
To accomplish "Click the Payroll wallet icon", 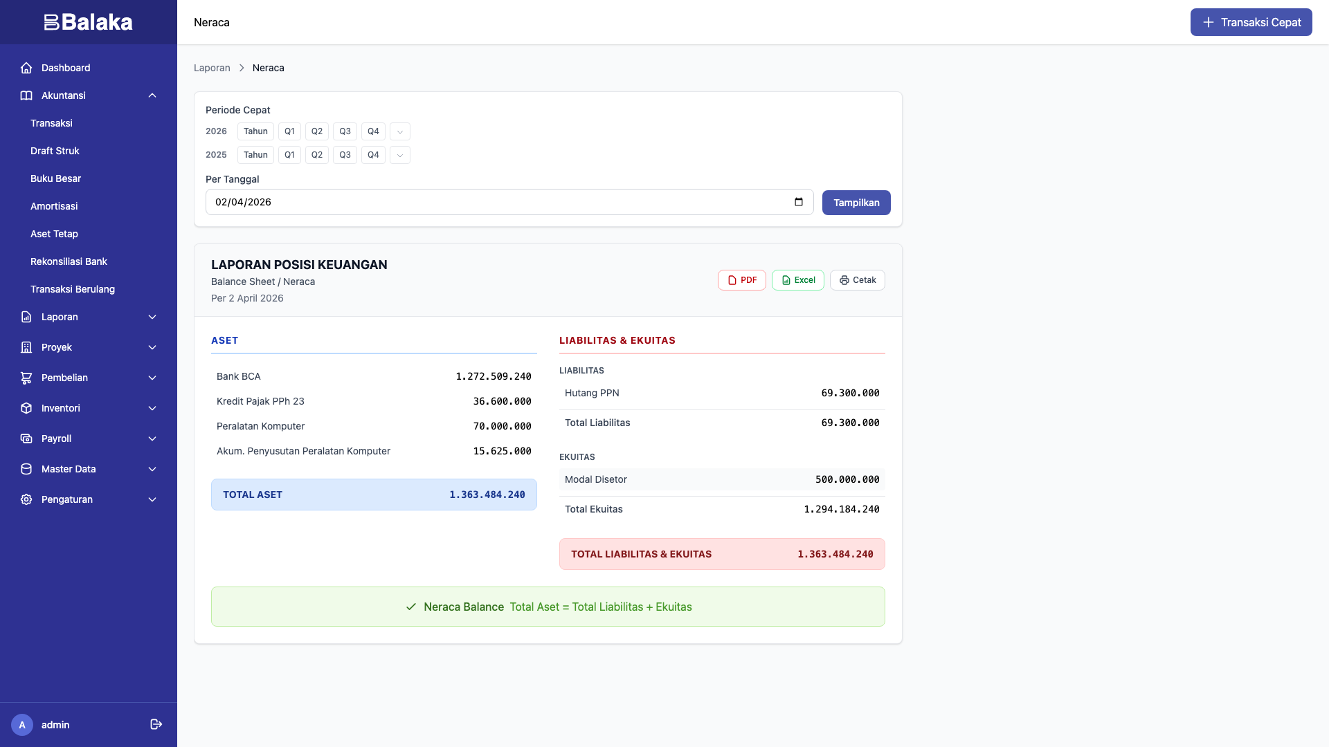I will click(x=26, y=439).
